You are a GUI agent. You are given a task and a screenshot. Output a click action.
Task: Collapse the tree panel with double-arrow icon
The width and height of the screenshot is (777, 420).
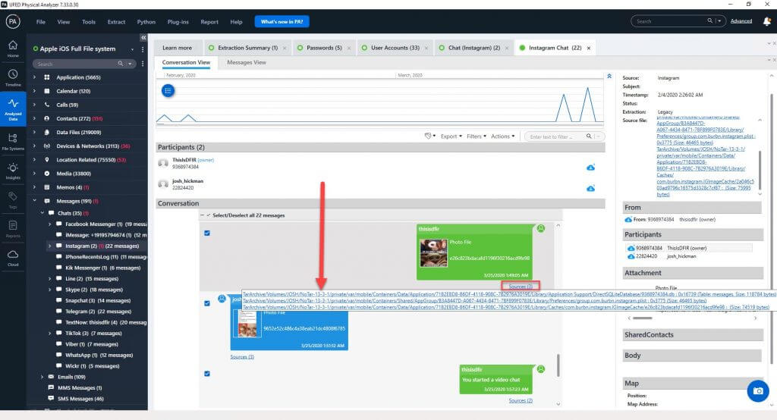tap(143, 38)
